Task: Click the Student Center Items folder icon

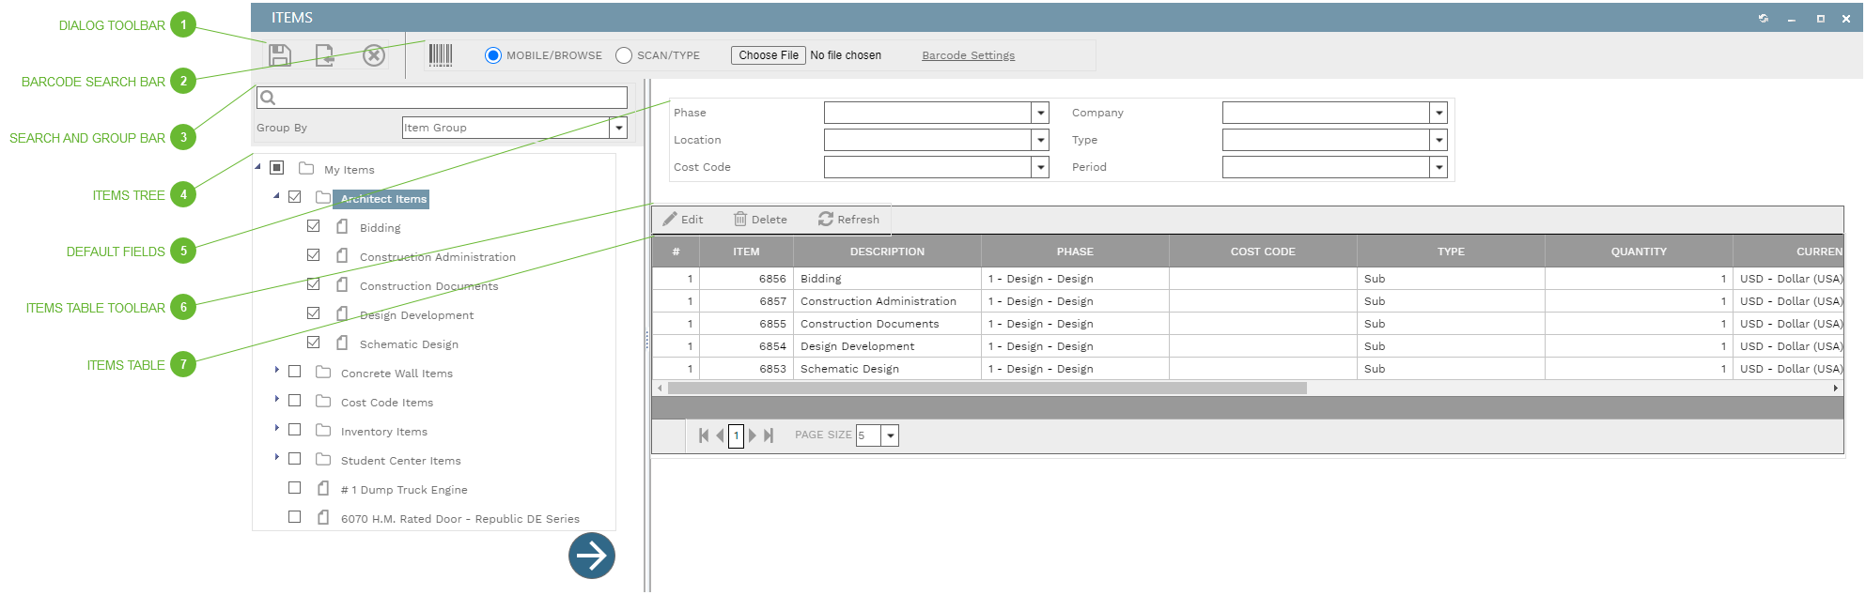Action: (x=323, y=460)
